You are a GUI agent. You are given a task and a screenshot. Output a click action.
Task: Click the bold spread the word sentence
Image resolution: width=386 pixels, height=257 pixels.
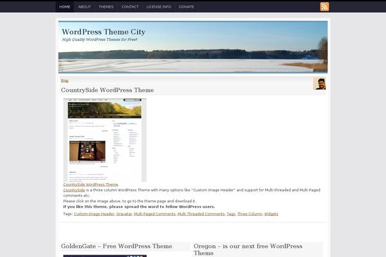[139, 207]
